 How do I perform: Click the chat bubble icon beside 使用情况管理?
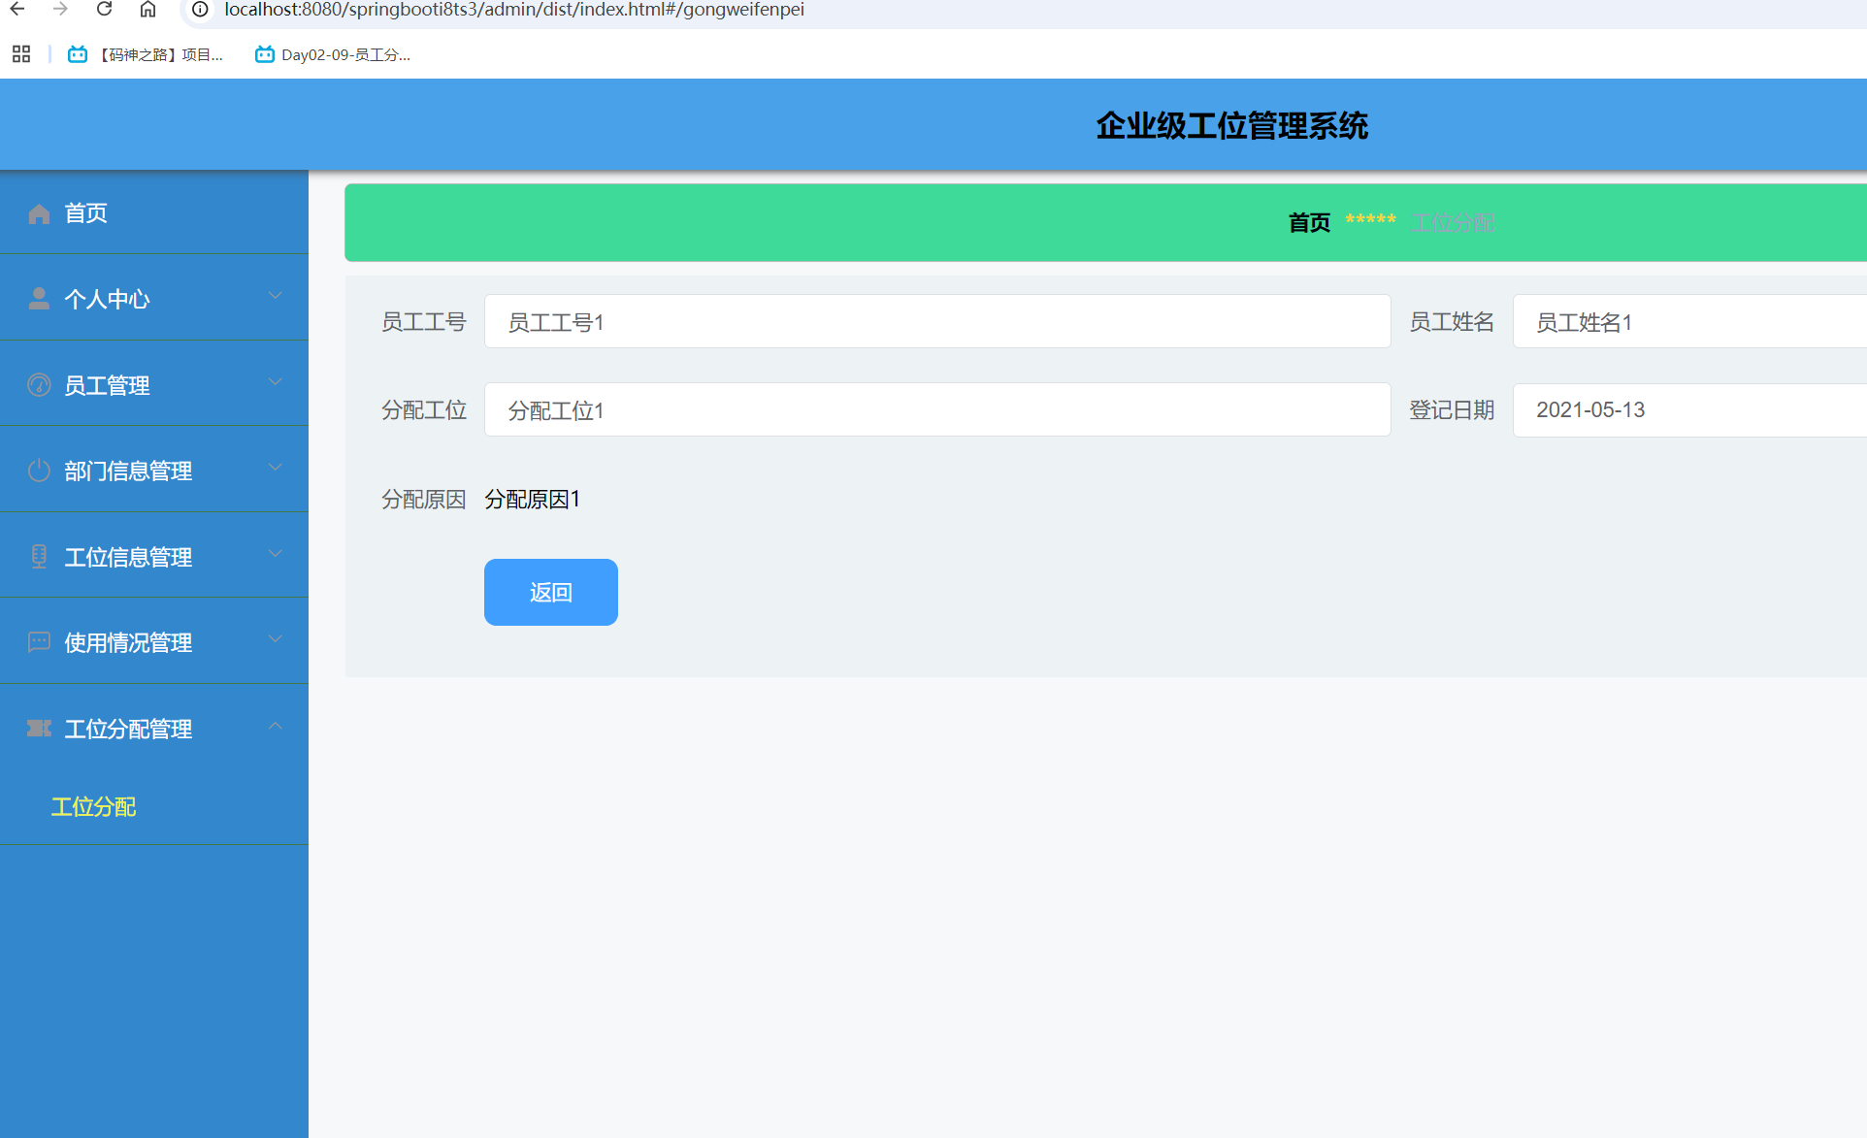[39, 641]
